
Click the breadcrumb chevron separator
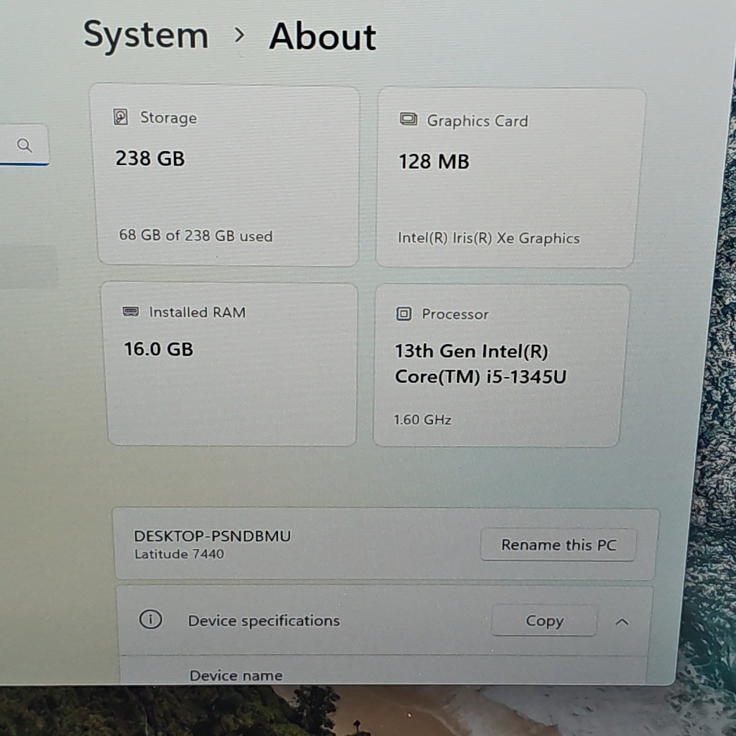(239, 35)
